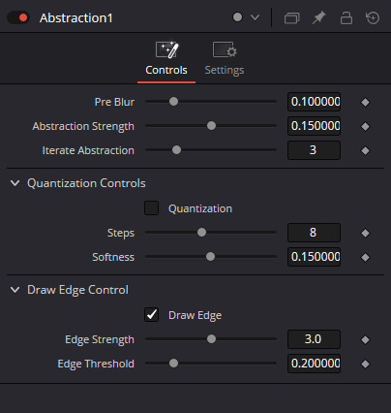Click the versions icon in the header

click(291, 17)
